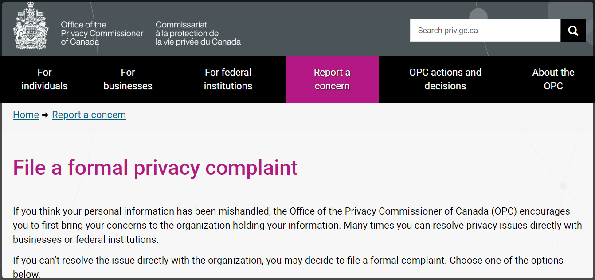Click the magnifying glass search button
This screenshot has width=595, height=280.
point(573,31)
